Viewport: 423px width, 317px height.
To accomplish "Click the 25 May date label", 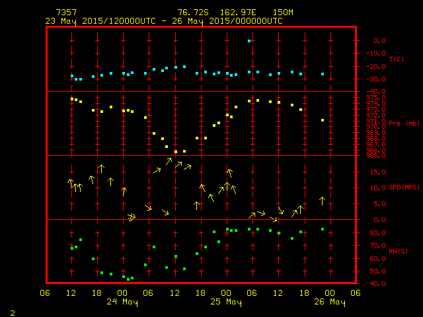I will click(225, 302).
